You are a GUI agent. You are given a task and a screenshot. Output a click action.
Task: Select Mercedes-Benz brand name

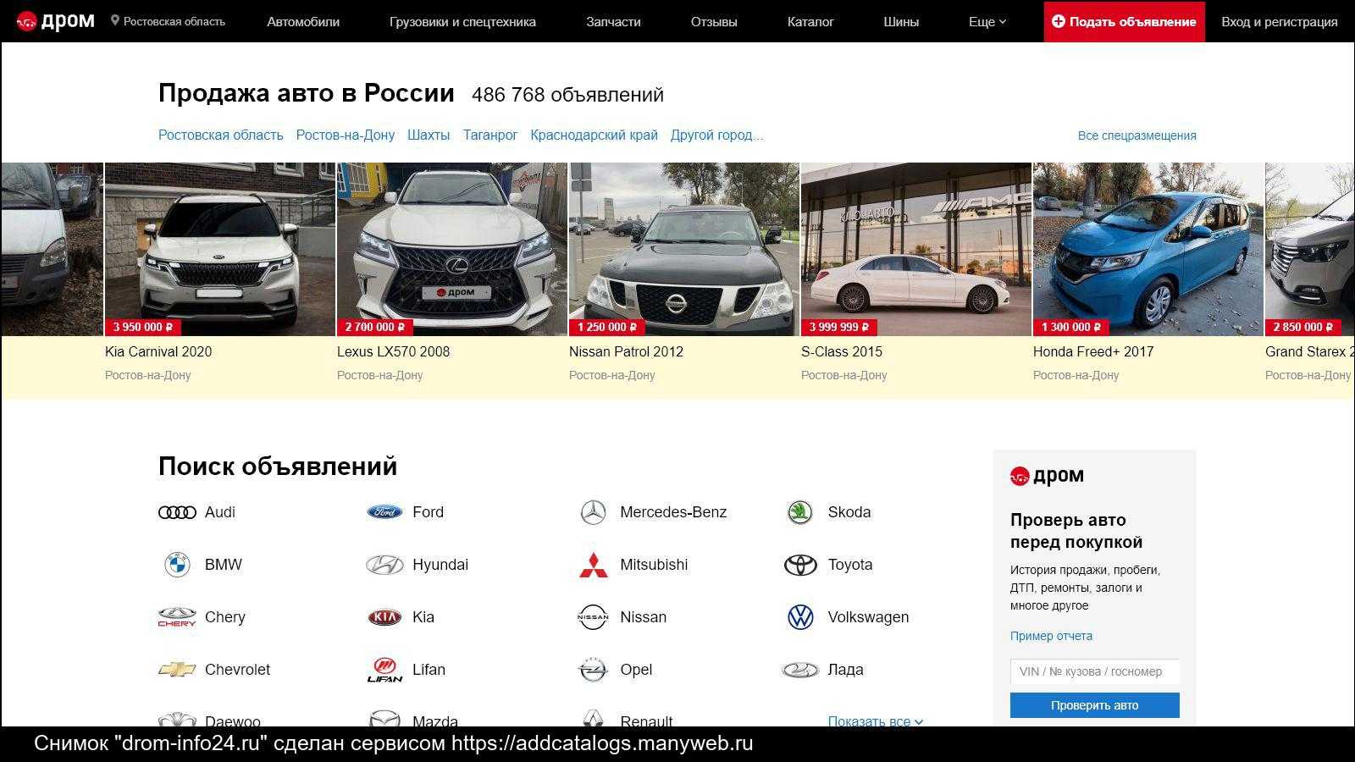[x=673, y=512]
